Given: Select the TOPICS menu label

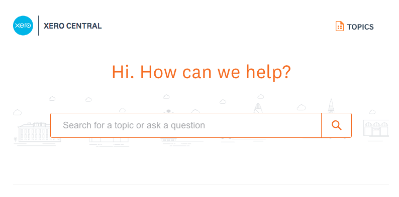Looking at the screenshot, I should click(x=360, y=27).
